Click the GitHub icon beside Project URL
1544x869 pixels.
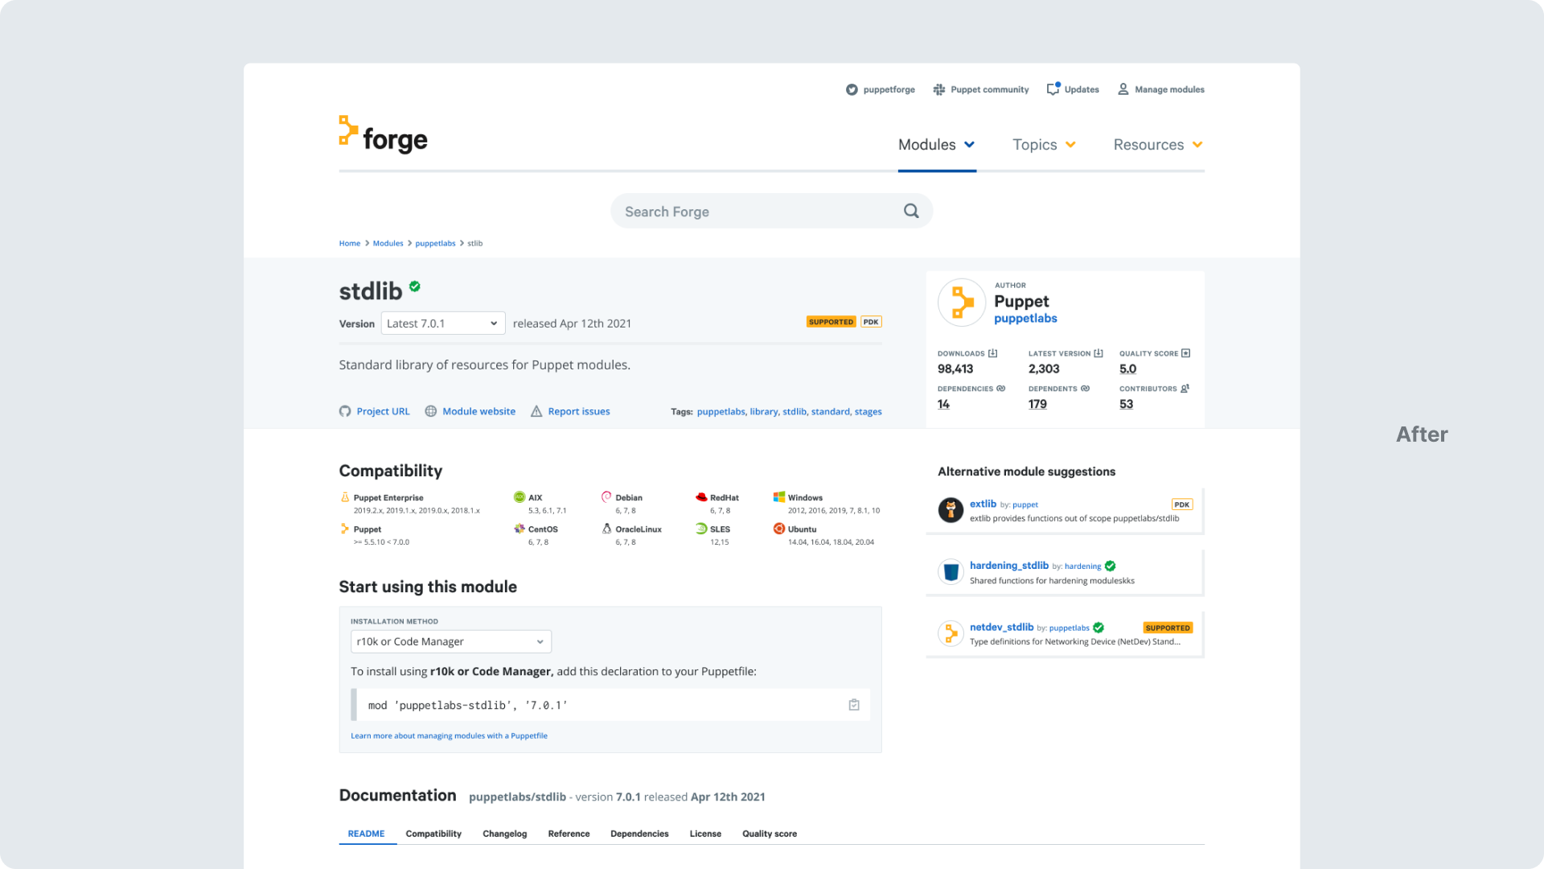[x=345, y=411]
